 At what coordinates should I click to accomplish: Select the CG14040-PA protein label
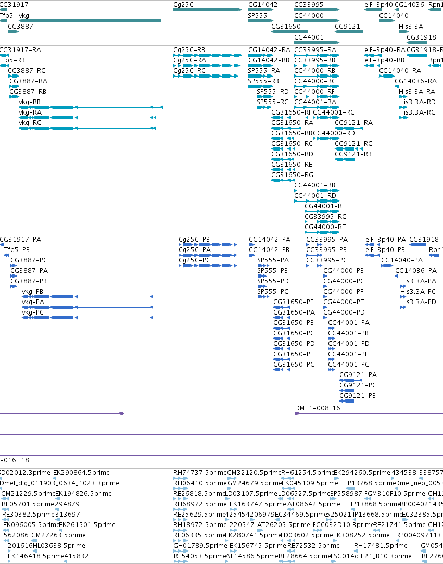[402, 260]
